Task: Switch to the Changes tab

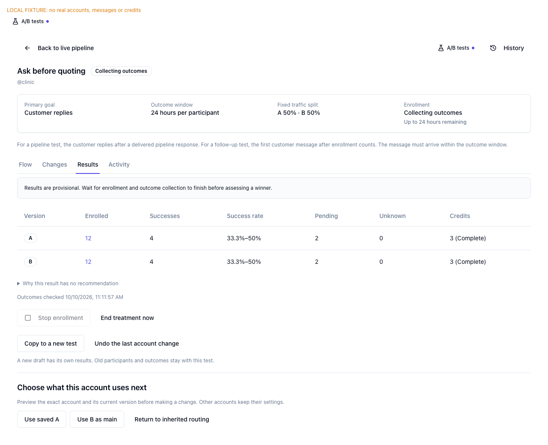Action: pyautogui.click(x=55, y=164)
